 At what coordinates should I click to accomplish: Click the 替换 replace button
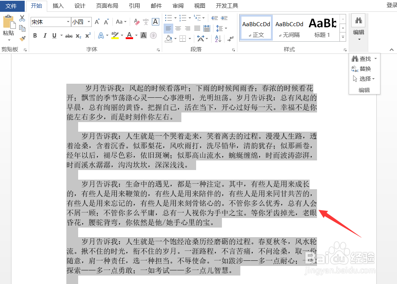[361, 69]
